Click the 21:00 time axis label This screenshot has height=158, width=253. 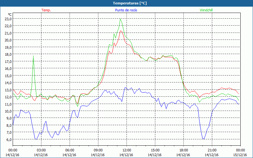point(212,150)
